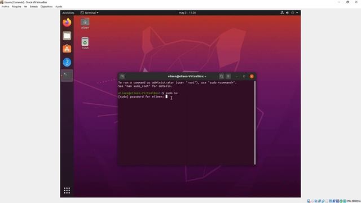This screenshot has height=203, width=361.
Task: Click the VirtualBox hard disk status icon
Action: (309, 201)
